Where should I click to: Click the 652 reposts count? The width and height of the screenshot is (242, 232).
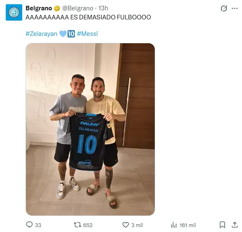[88, 225]
